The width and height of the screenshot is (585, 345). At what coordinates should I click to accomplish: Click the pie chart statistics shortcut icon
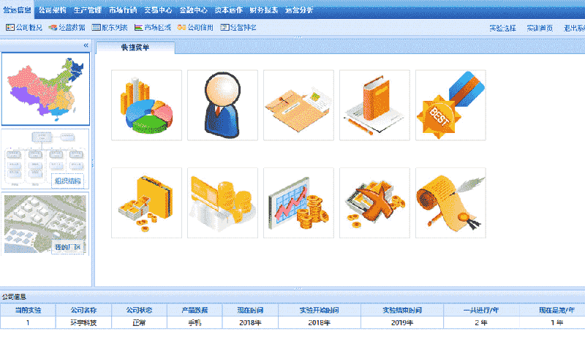point(146,105)
